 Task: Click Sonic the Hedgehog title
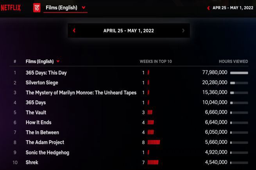point(47,152)
